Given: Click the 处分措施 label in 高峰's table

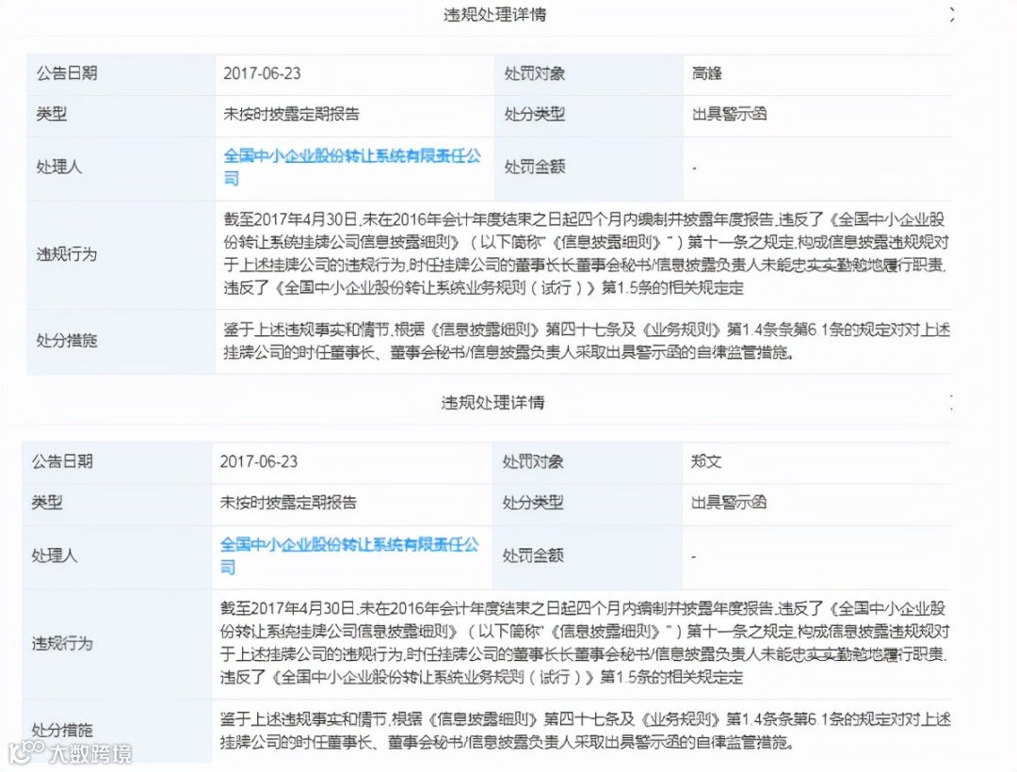Looking at the screenshot, I should [x=67, y=340].
